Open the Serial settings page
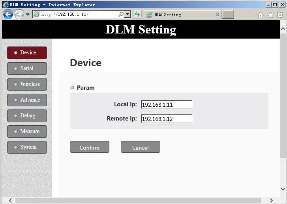This screenshot has width=287, height=204. (27, 69)
